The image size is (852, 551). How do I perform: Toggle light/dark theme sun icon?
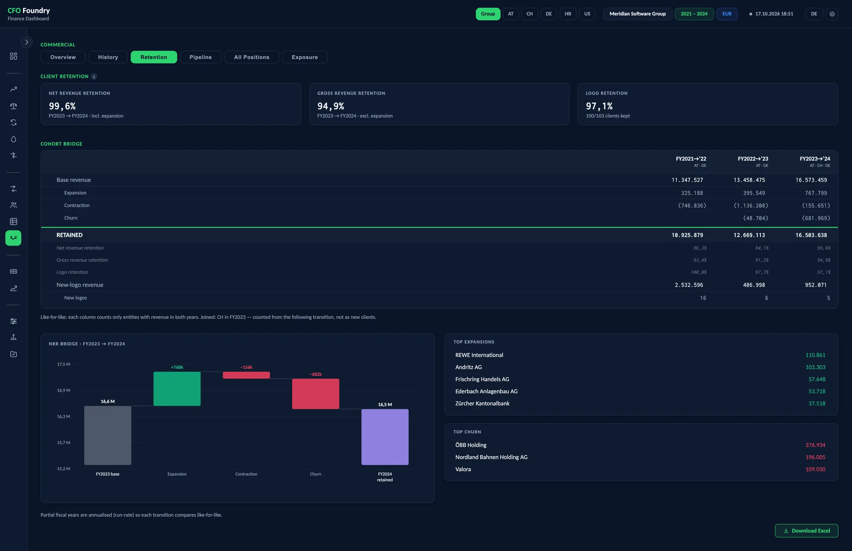pyautogui.click(x=832, y=14)
